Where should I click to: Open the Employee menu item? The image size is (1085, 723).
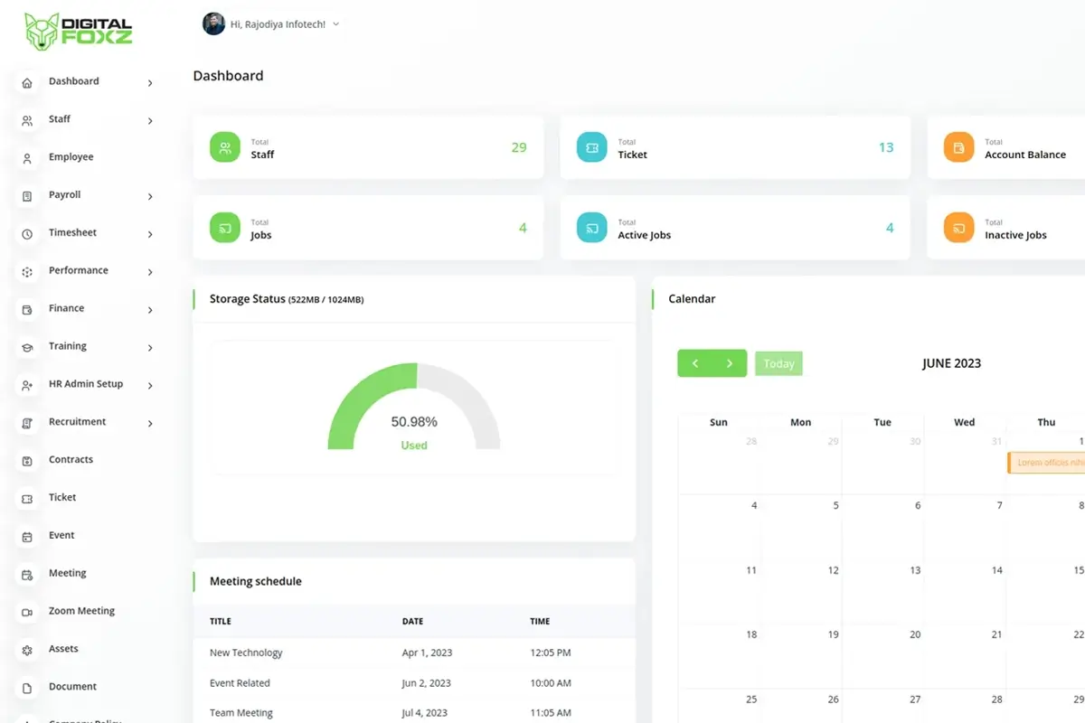click(71, 157)
